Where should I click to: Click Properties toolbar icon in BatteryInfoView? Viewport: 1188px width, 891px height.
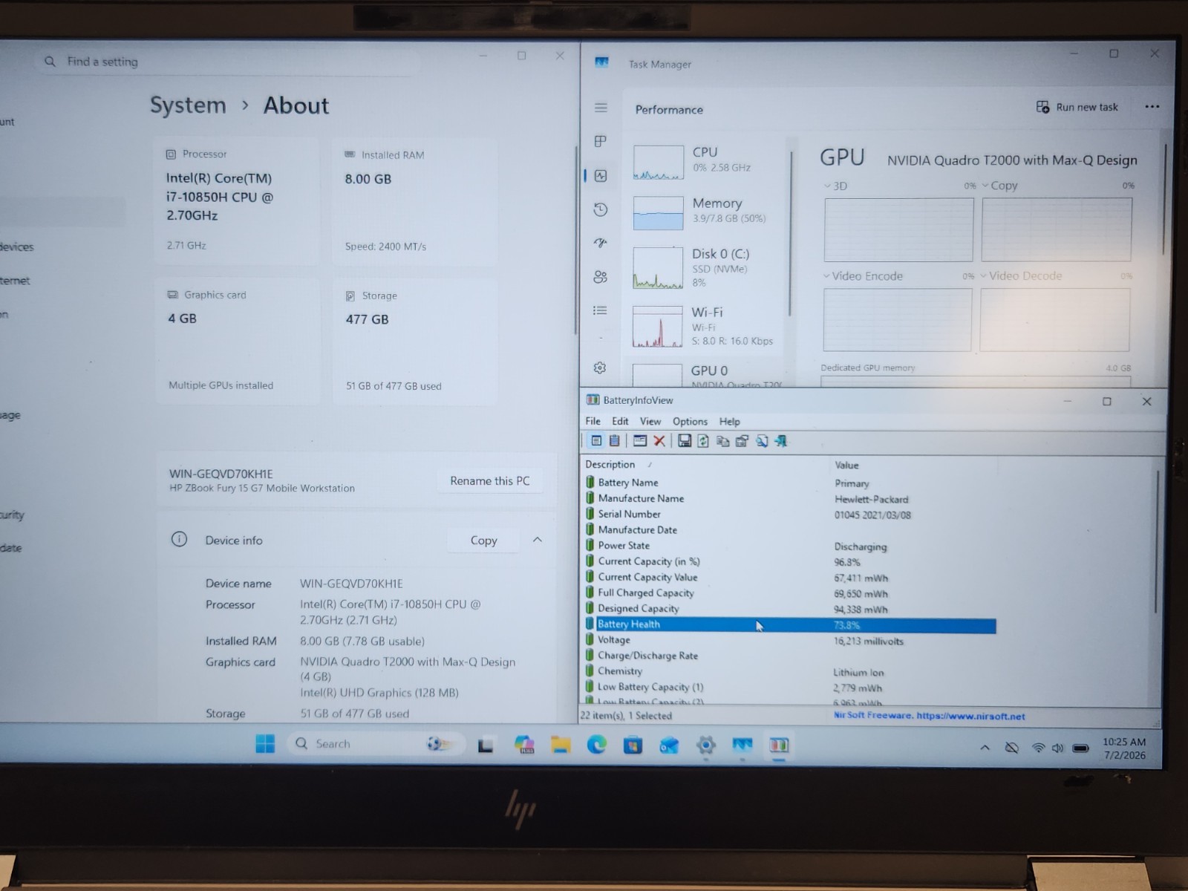(742, 441)
